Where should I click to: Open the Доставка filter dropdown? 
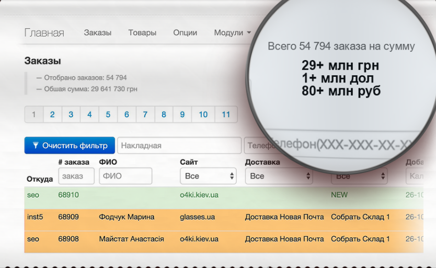click(x=279, y=176)
